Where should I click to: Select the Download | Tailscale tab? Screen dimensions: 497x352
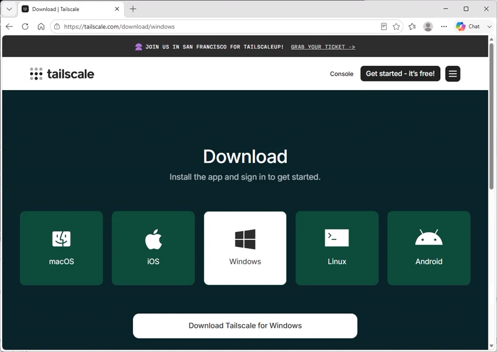click(71, 9)
